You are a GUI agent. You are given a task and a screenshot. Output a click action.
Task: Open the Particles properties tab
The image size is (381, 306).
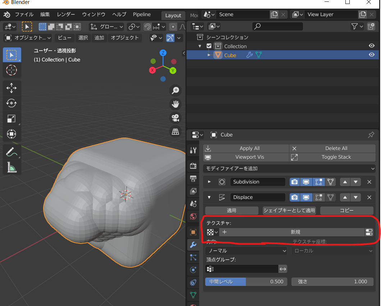click(x=193, y=257)
